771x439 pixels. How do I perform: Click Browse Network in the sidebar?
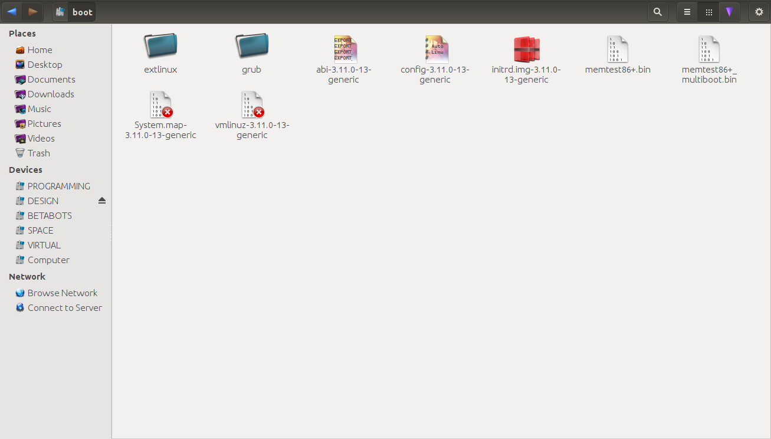pyautogui.click(x=62, y=293)
